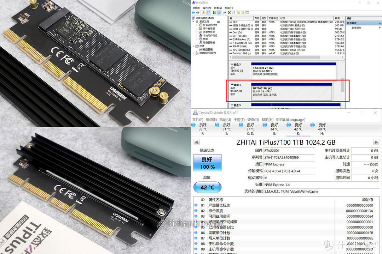Select F: drive status icon in CrystalDiskInfo
382x254 pixels.
tap(193, 125)
